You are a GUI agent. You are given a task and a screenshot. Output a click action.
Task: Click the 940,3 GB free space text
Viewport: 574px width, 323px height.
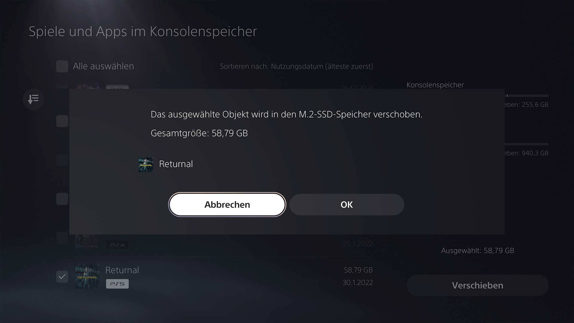coord(527,153)
